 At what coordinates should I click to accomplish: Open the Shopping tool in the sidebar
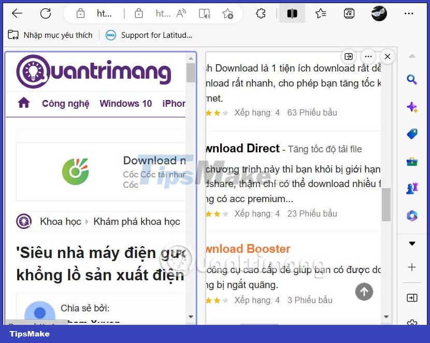coord(412,133)
